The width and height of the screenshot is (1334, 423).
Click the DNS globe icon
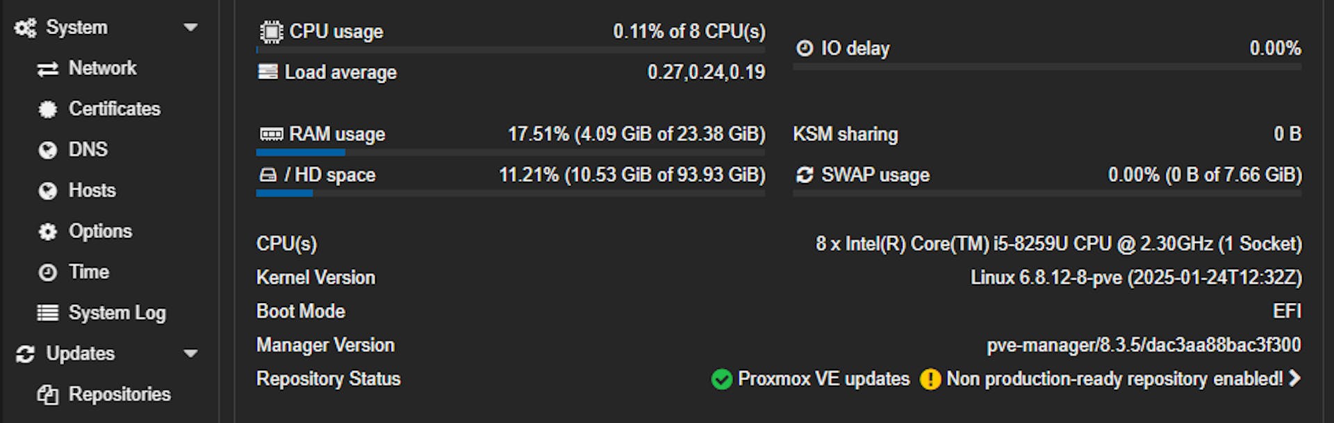pyautogui.click(x=47, y=150)
